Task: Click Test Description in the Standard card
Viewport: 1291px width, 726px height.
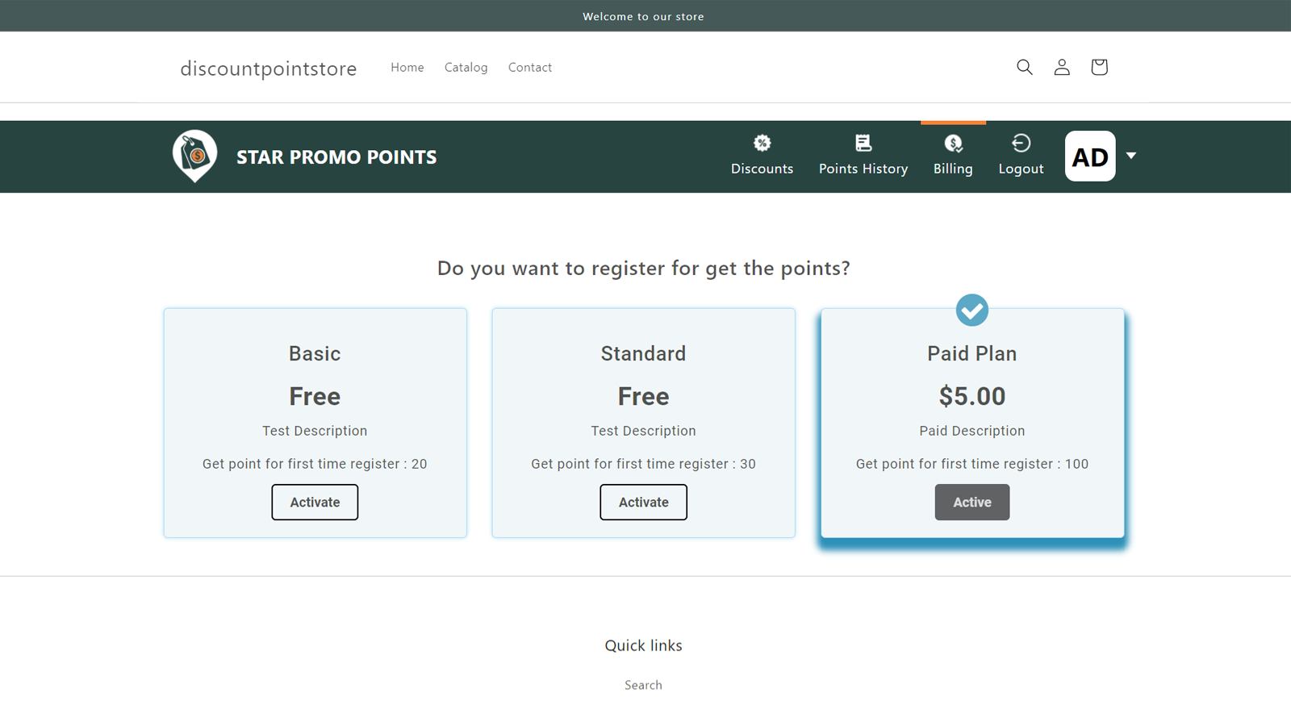Action: click(x=643, y=431)
